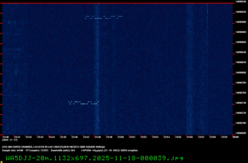This screenshot has width=248, height=163.
Task: Click frequency label 14096760
Action: [241, 93]
